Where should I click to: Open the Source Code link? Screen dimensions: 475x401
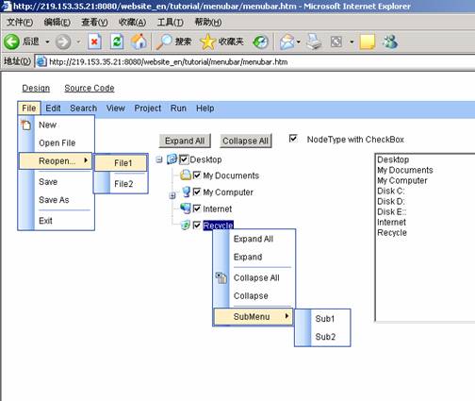pyautogui.click(x=90, y=89)
